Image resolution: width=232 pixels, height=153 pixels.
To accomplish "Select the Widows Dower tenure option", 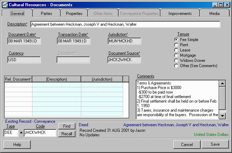I will pyautogui.click(x=190, y=61).
